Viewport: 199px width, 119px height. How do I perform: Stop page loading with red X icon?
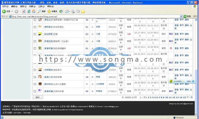pos(24,12)
